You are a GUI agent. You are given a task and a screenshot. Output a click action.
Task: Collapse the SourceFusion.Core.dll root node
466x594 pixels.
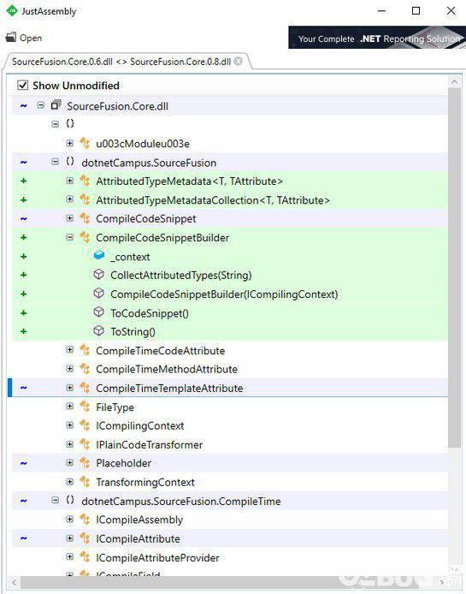pyautogui.click(x=41, y=105)
